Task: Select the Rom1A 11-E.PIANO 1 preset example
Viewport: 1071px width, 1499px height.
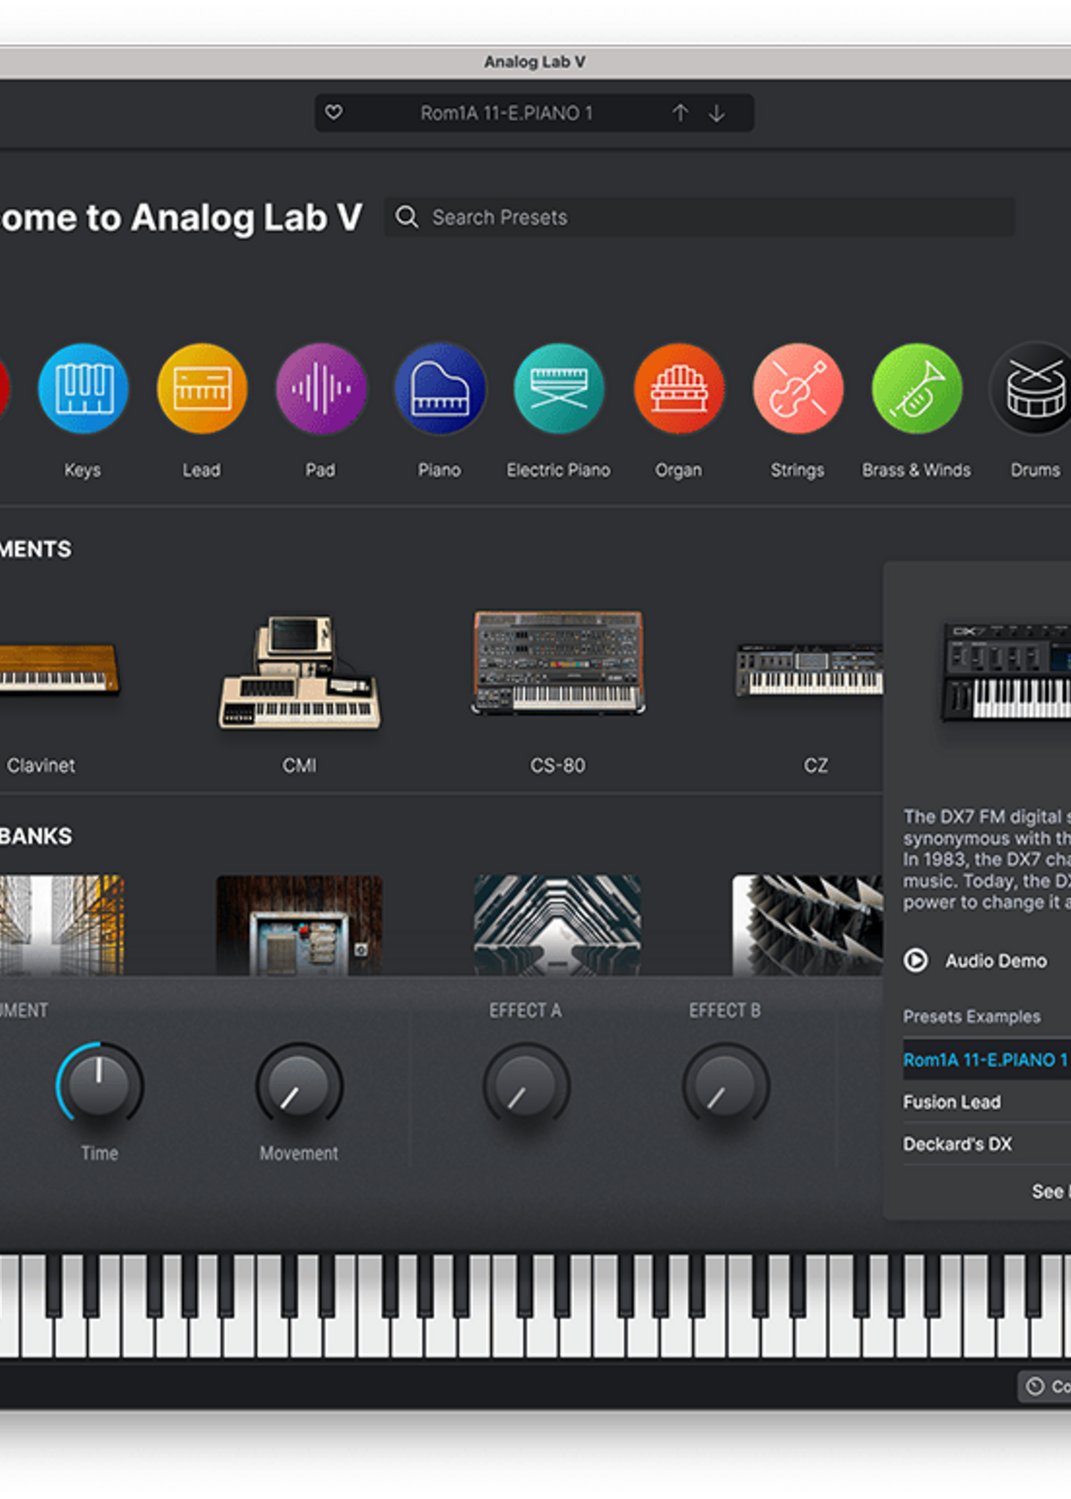Action: [x=987, y=1060]
